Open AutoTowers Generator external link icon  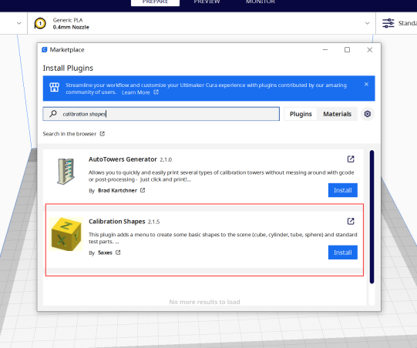[351, 159]
